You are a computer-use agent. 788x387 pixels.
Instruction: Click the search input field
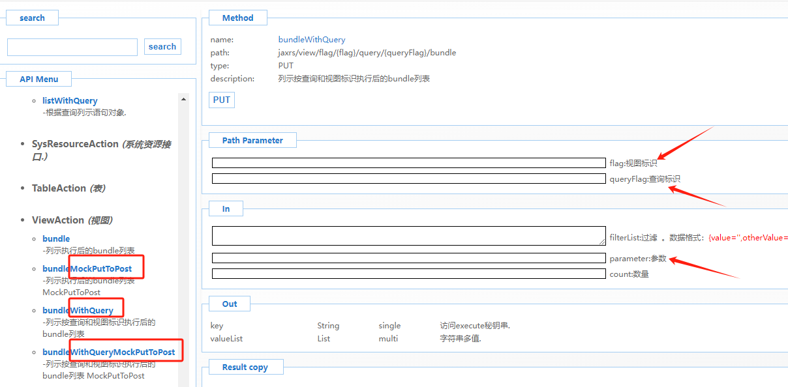point(72,47)
